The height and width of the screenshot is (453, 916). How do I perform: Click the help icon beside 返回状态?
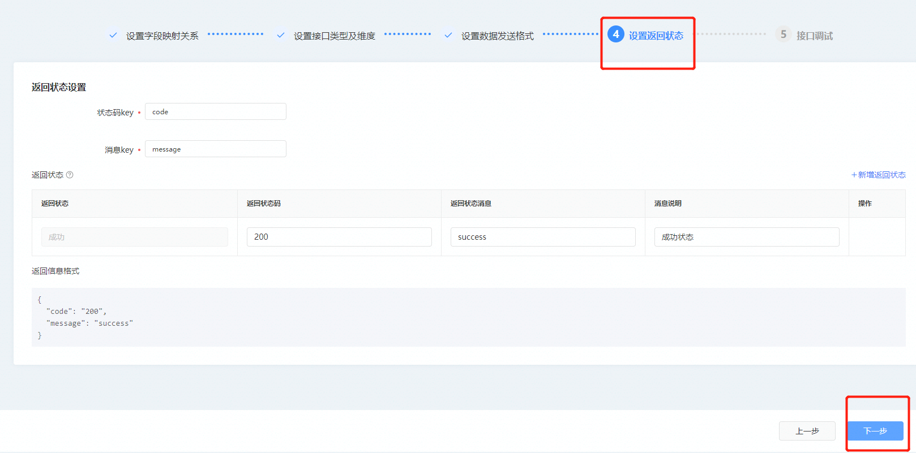point(70,175)
